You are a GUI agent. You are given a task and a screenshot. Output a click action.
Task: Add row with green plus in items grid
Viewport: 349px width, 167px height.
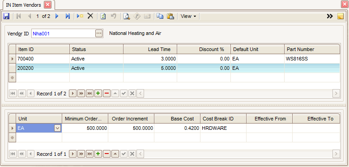[x=98, y=94]
